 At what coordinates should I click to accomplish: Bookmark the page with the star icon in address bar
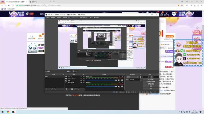tap(178, 5)
